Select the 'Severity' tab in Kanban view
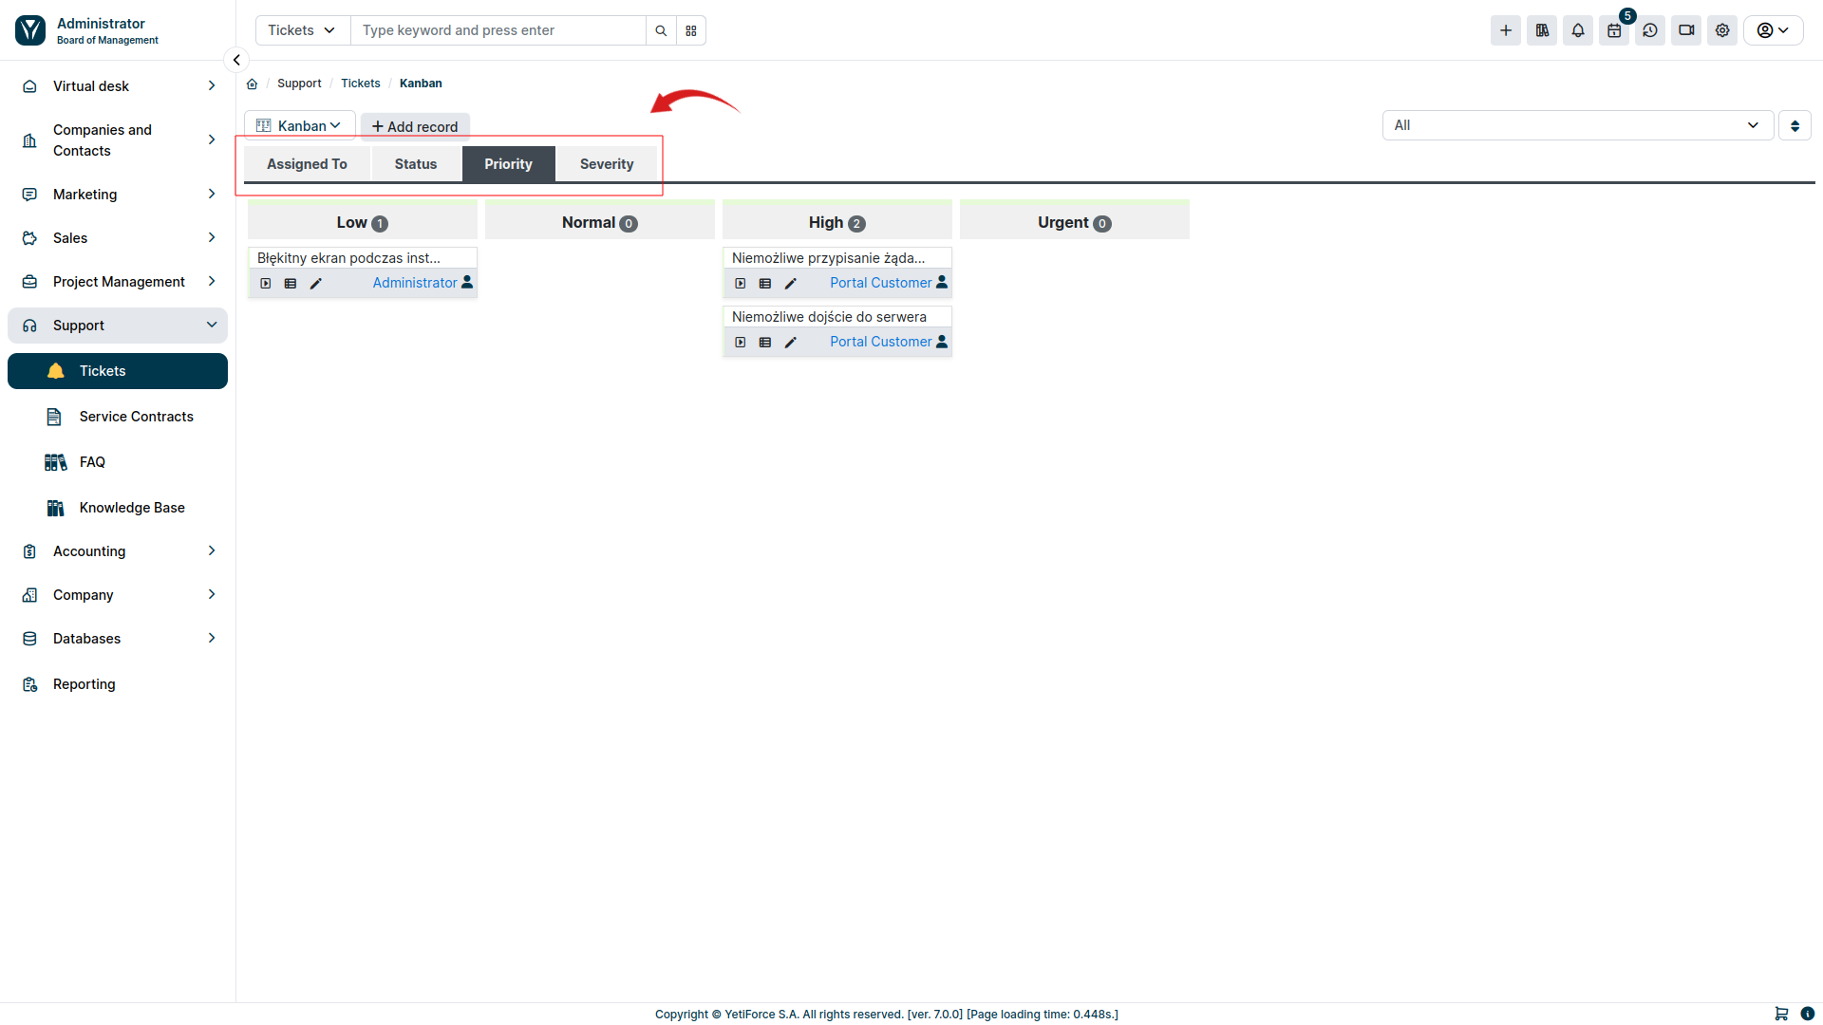The height and width of the screenshot is (1025, 1823). click(606, 164)
